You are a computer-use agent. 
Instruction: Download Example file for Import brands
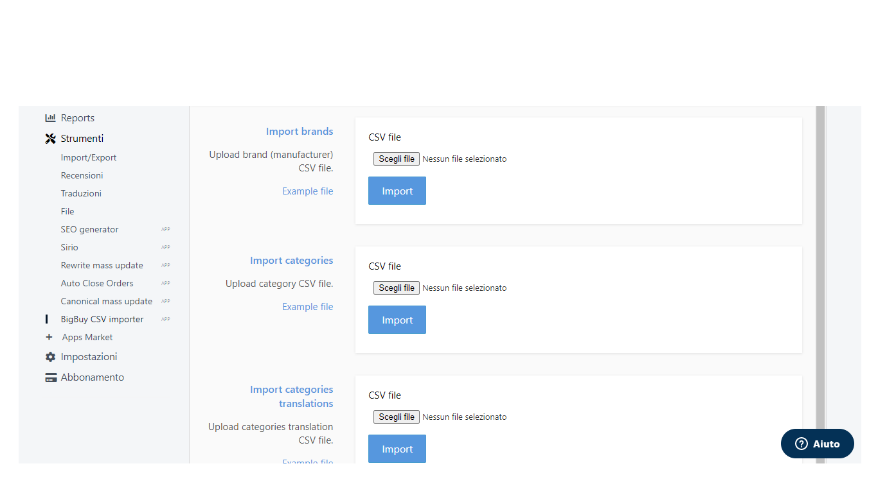[x=307, y=191]
